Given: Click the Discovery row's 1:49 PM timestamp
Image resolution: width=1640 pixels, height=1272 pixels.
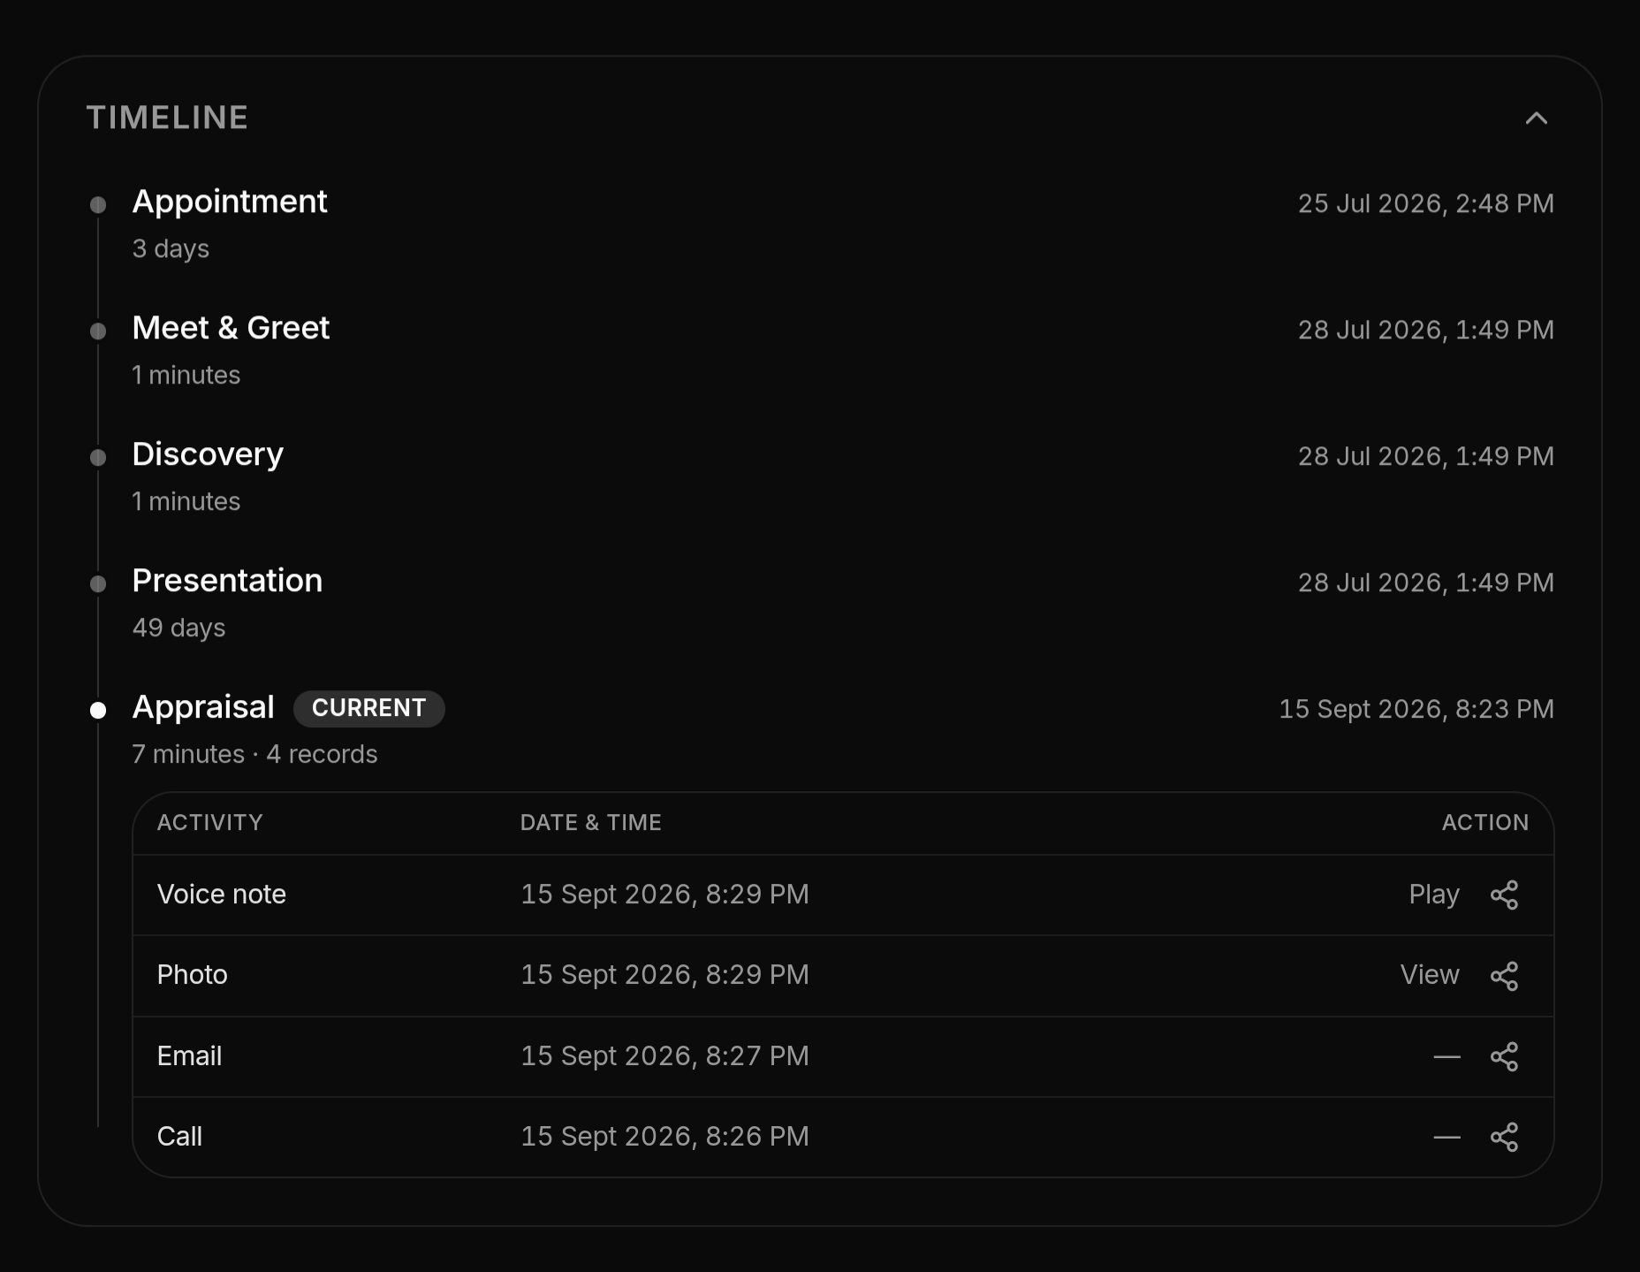Looking at the screenshot, I should tap(1425, 457).
